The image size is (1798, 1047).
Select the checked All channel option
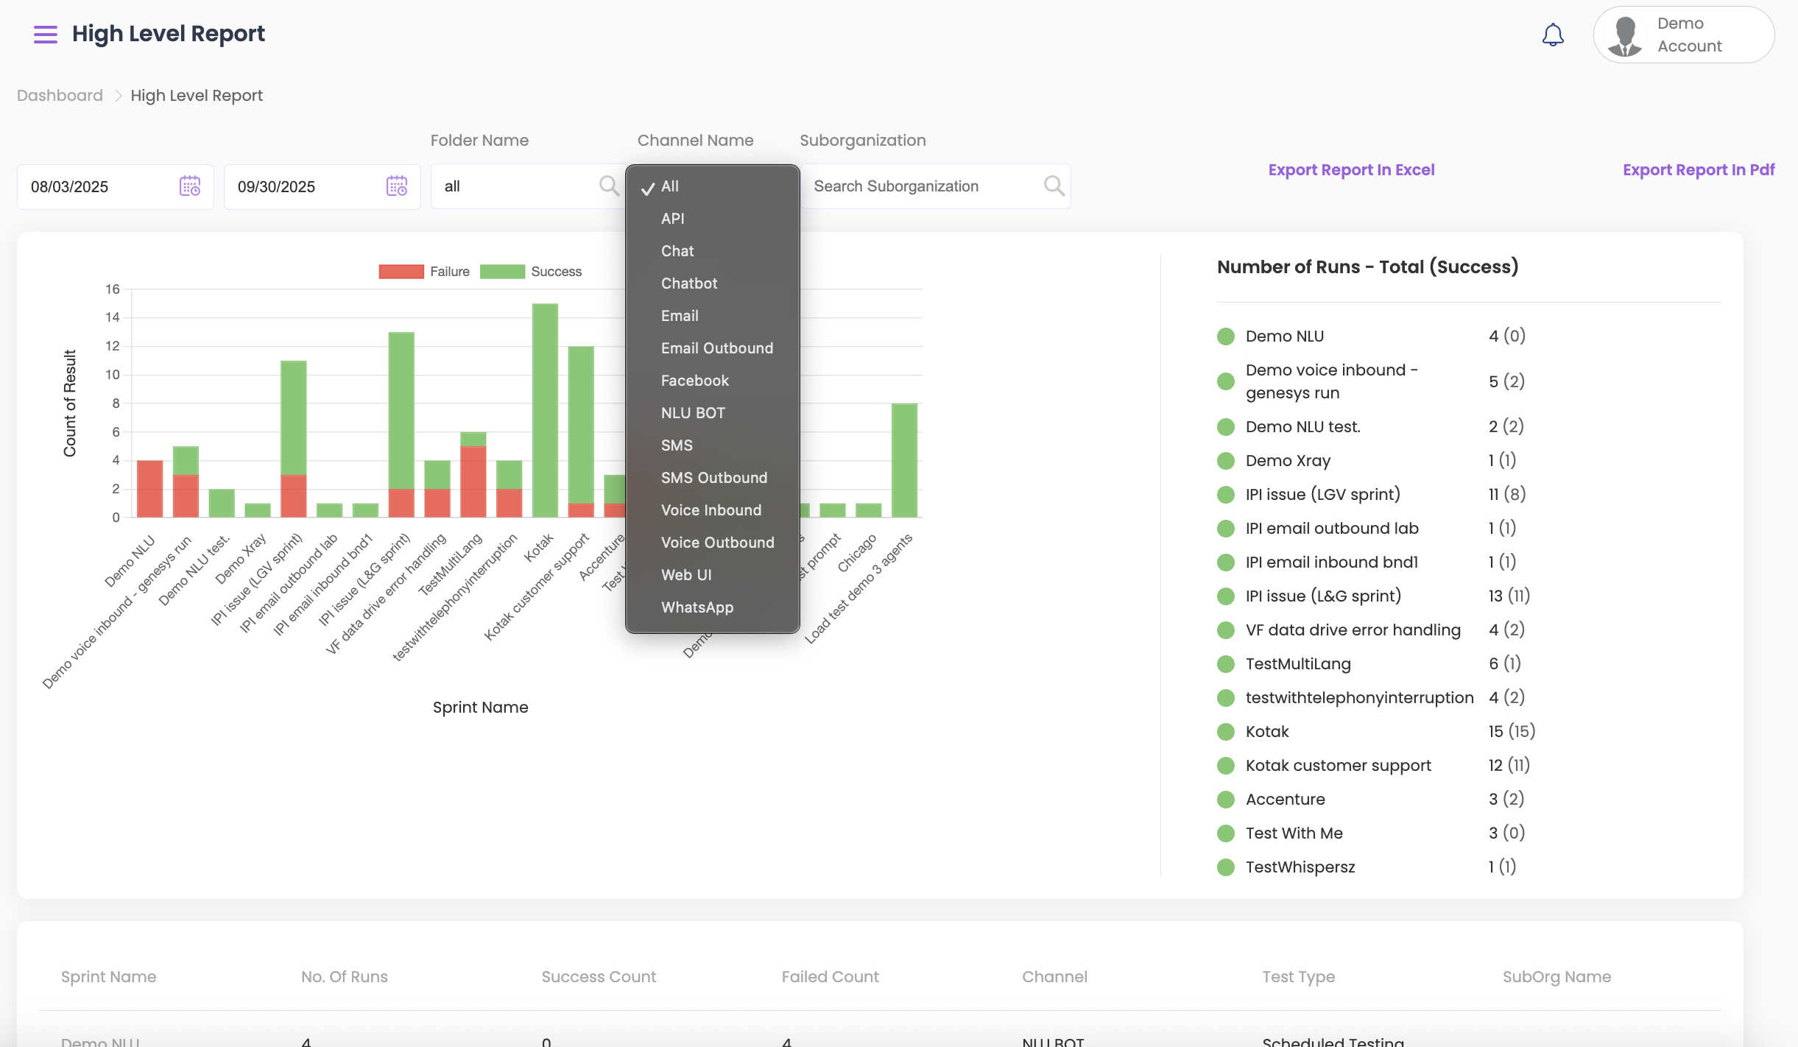[669, 186]
